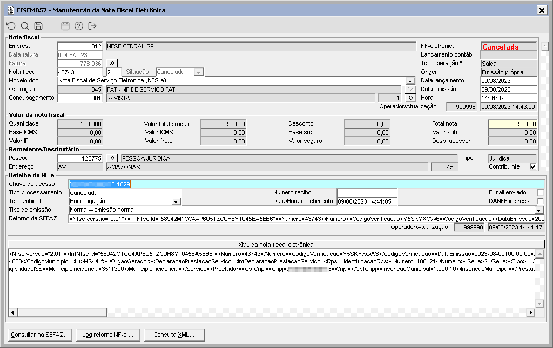Click XML horizontal scroll left arrow
This screenshot has width=553, height=348.
[13, 312]
